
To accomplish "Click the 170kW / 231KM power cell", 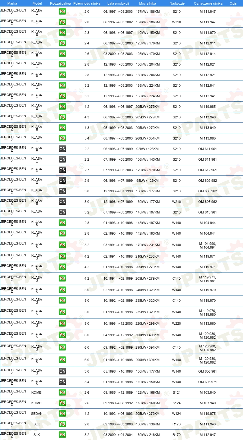I will (148, 245).
